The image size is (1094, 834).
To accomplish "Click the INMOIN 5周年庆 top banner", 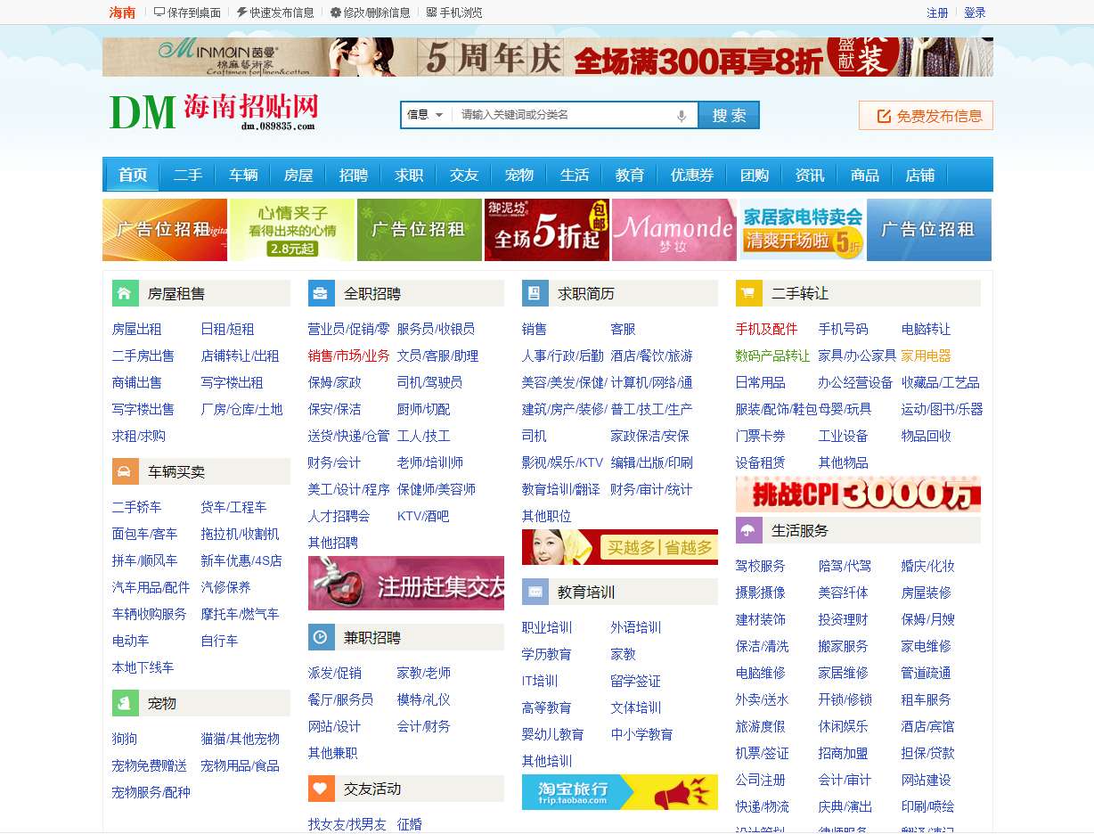I will (x=548, y=57).
